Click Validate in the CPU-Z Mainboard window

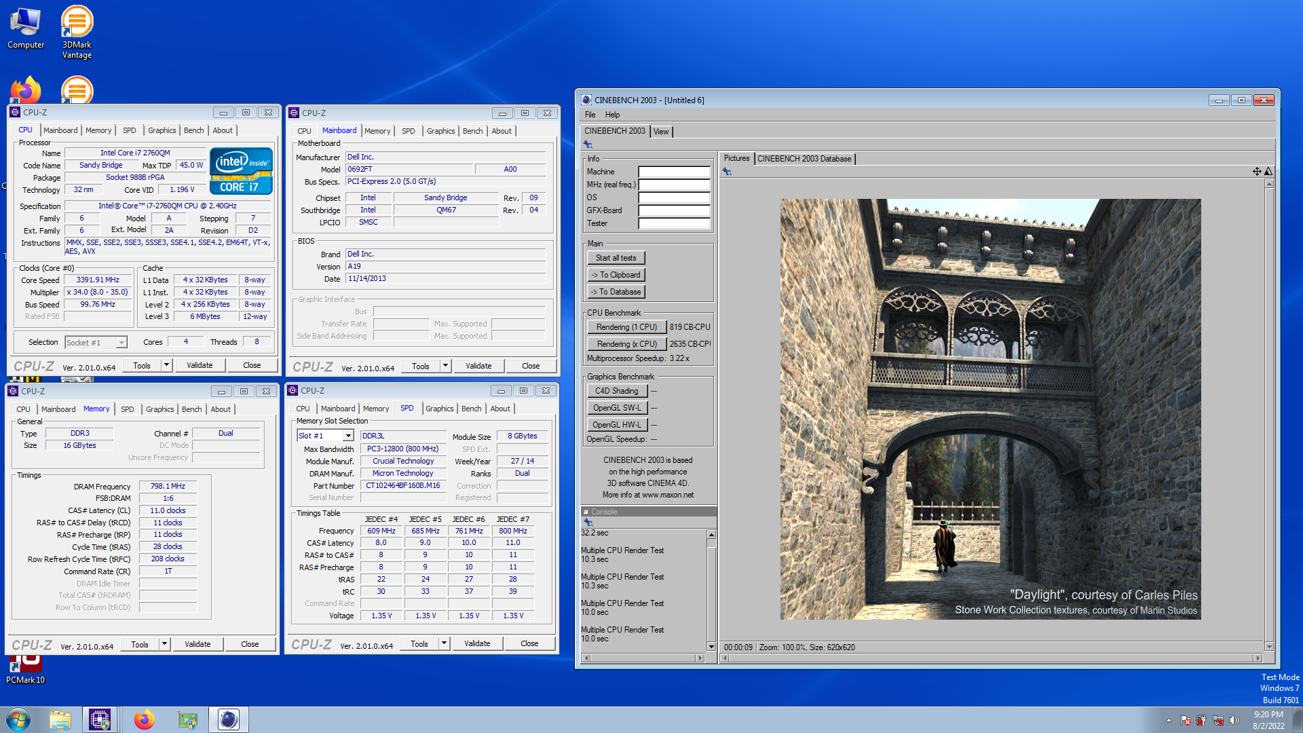[x=478, y=366]
